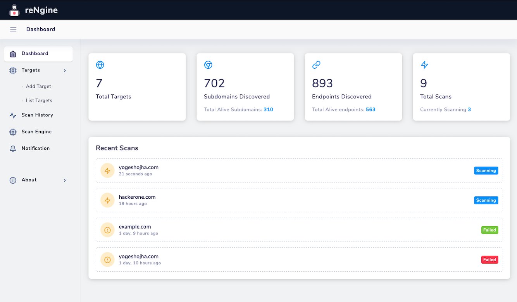Screen dimensions: 517x302
Task: Click the About info circle icon
Action: 13,180
